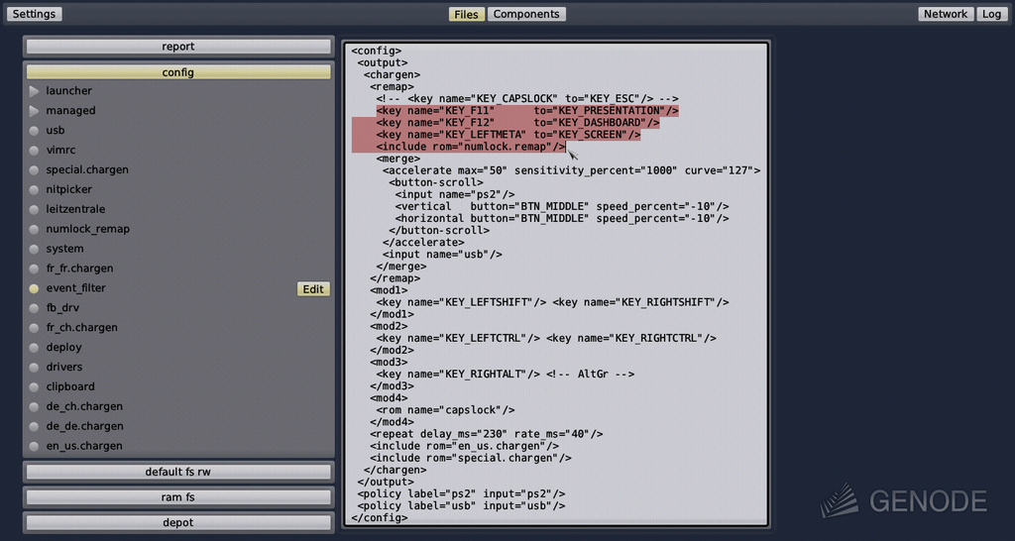Open the clipboard file entry

(70, 387)
